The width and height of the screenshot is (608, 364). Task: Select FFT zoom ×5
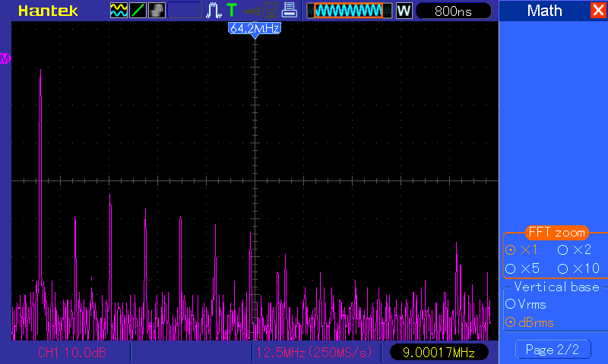click(523, 268)
